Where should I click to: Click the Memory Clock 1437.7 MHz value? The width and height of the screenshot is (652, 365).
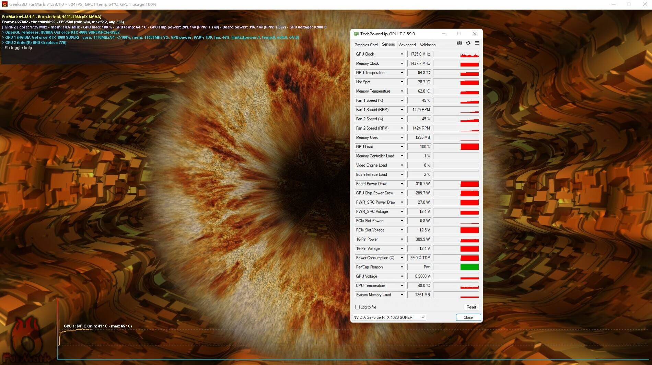(419, 63)
